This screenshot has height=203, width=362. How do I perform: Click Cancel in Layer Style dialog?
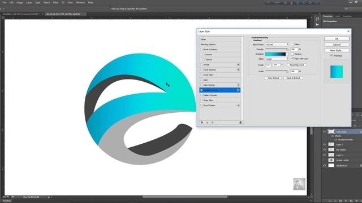click(337, 45)
